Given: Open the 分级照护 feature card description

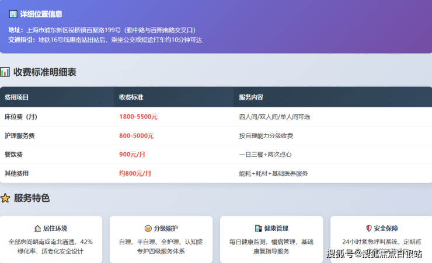Looking at the screenshot, I should coord(161,247).
